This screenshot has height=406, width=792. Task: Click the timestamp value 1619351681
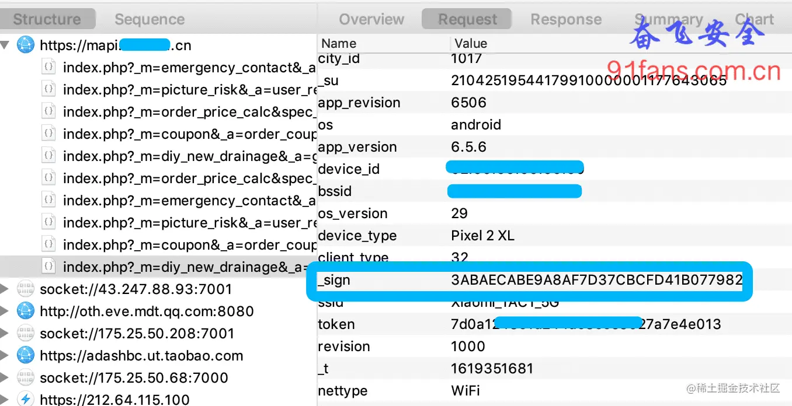492,369
